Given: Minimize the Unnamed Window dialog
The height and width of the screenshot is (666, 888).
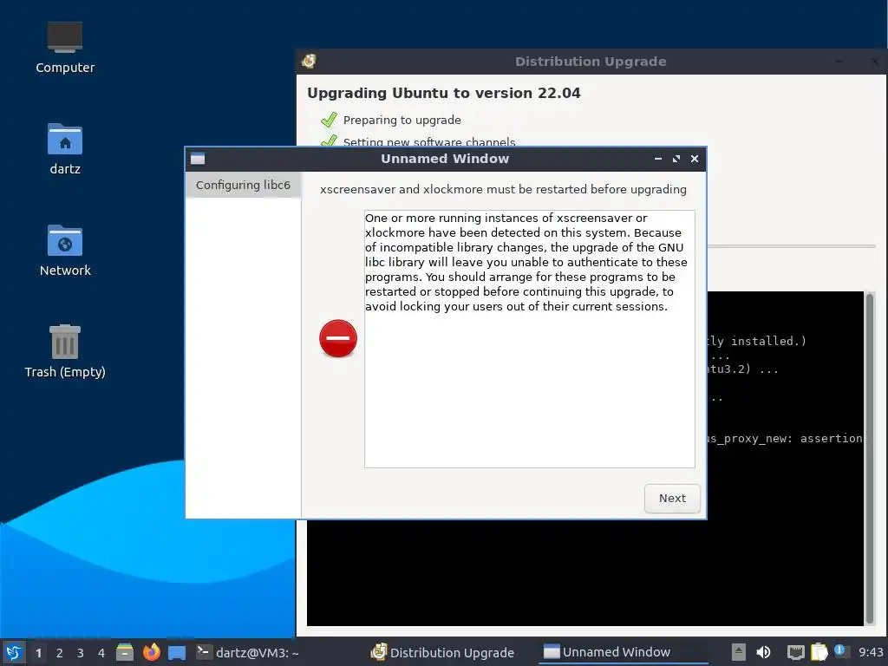Looking at the screenshot, I should coord(658,159).
